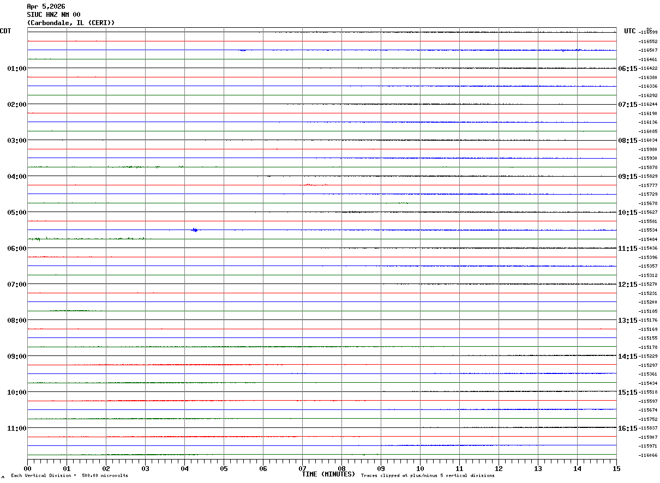Click the DC offset value -115169
The height and width of the screenshot is (483, 660).
(648, 329)
